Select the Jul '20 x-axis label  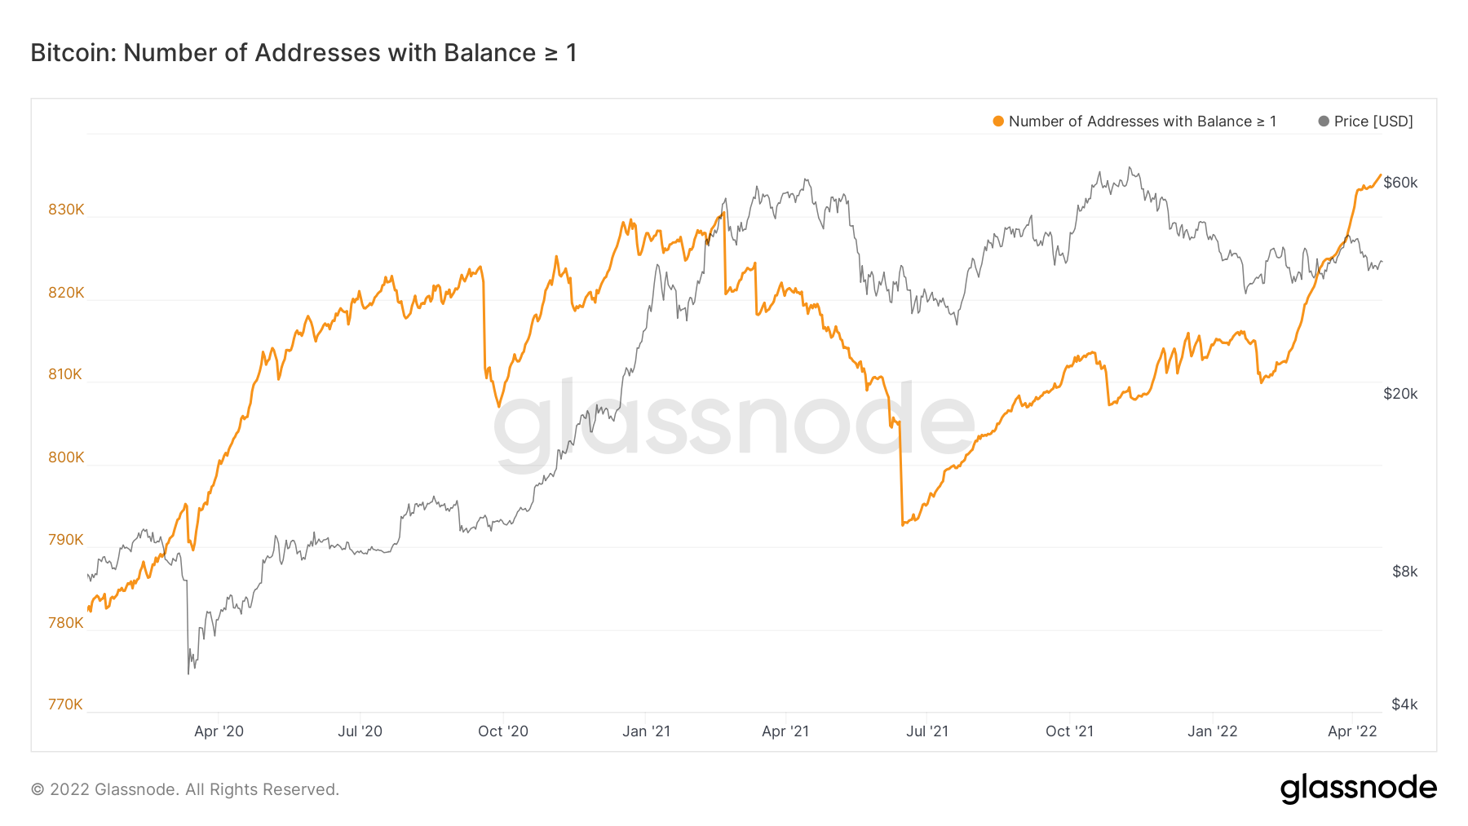[x=360, y=731]
